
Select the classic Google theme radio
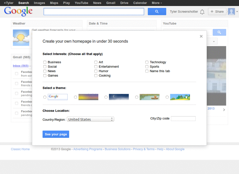click(x=45, y=97)
